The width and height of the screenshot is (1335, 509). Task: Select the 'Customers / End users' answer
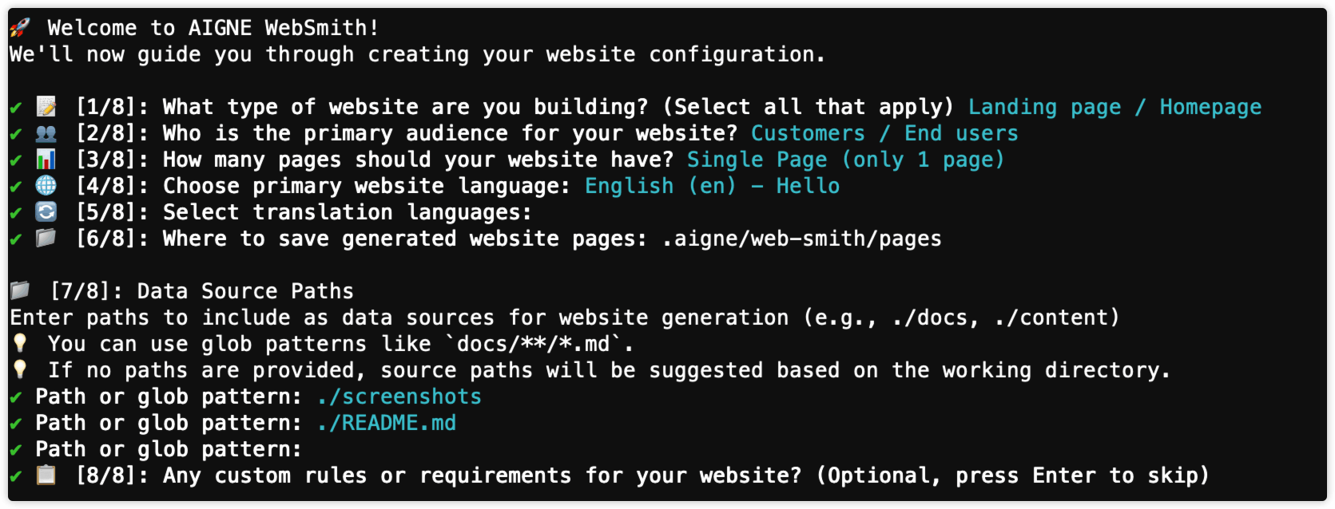884,133
